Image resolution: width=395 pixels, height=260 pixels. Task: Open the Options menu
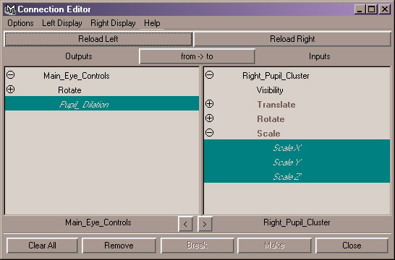point(20,23)
